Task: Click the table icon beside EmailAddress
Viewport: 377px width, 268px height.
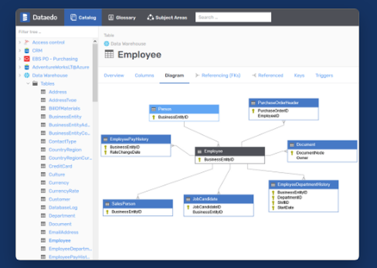Action: coord(43,232)
